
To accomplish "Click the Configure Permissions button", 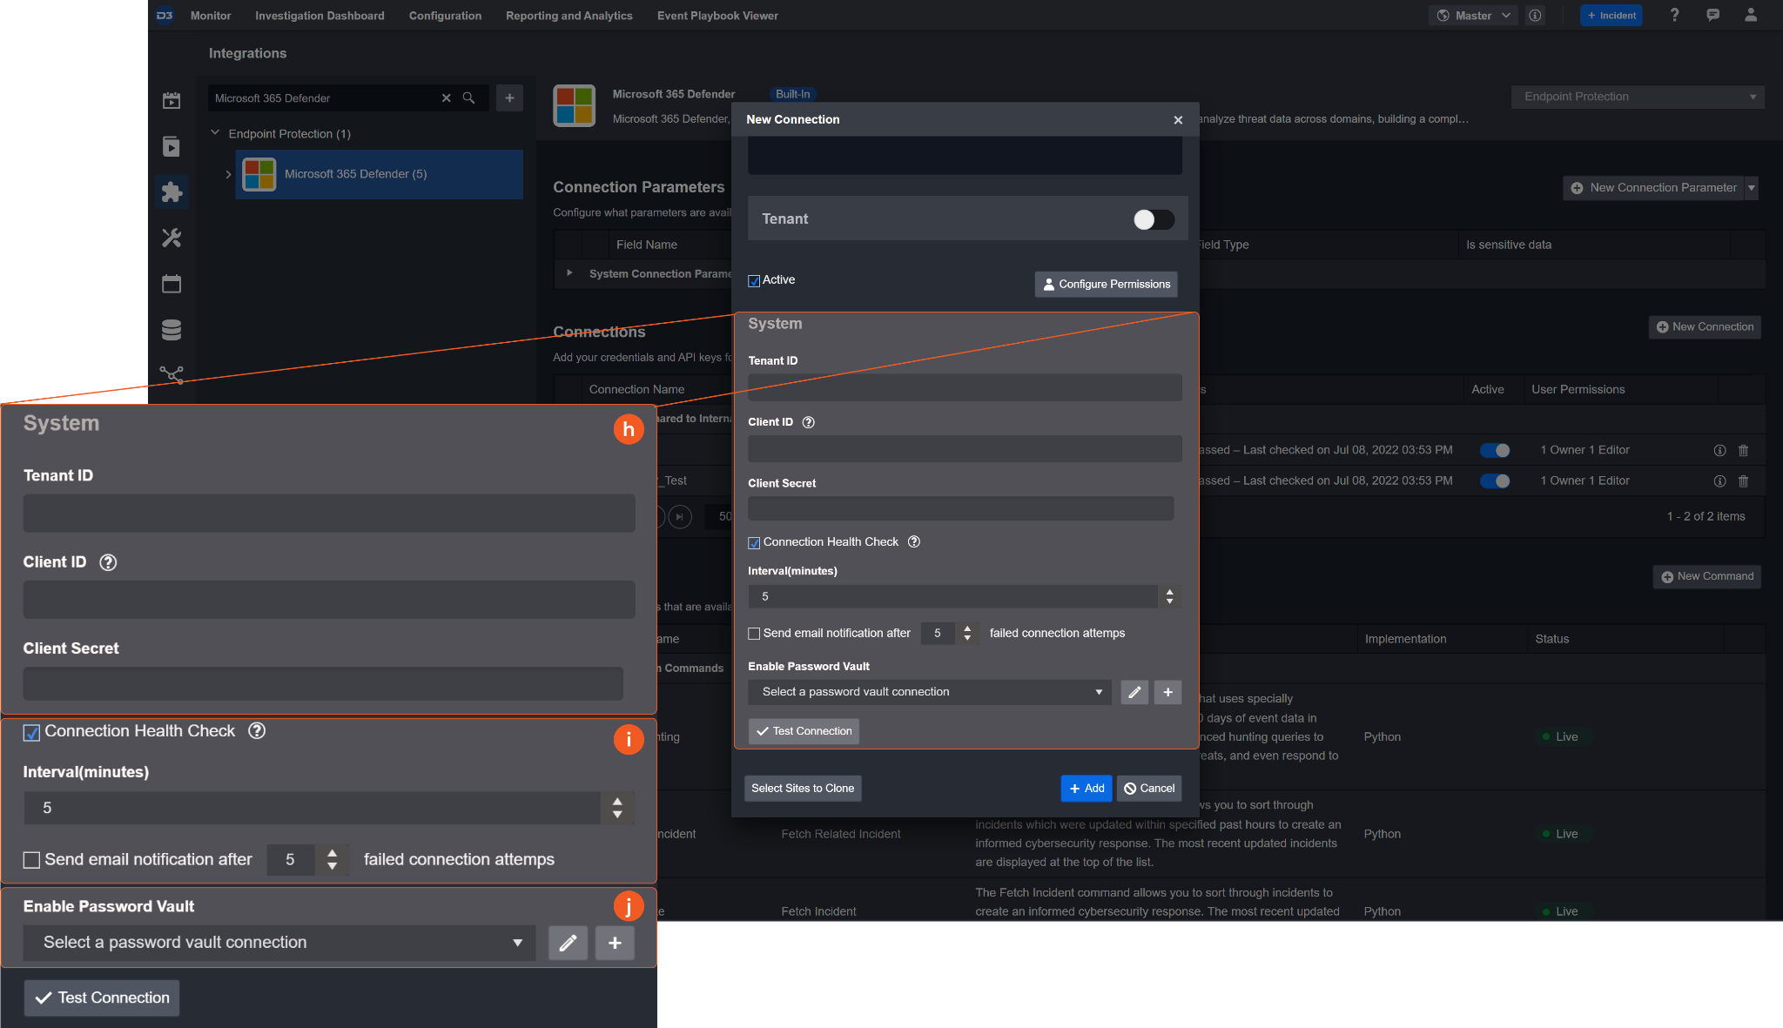I will pos(1106,284).
